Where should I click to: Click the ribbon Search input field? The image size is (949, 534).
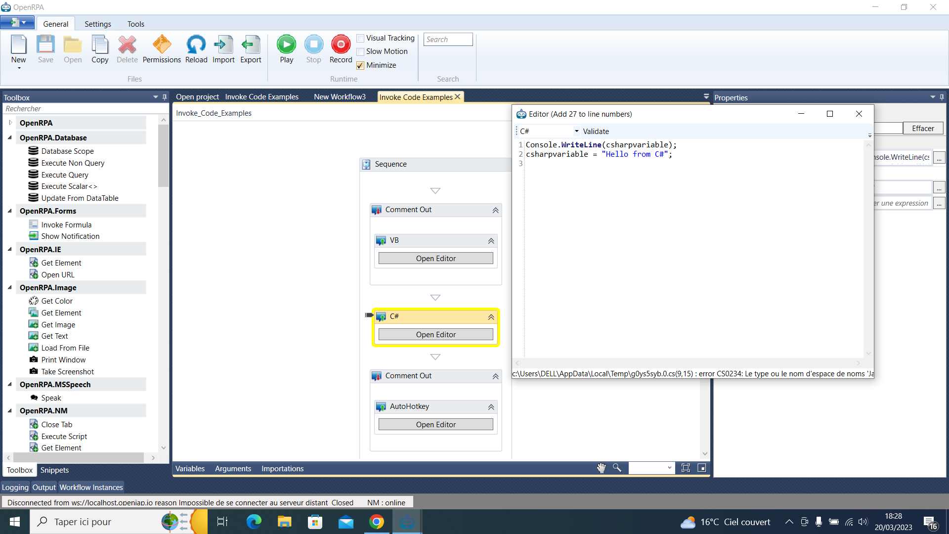tap(448, 40)
